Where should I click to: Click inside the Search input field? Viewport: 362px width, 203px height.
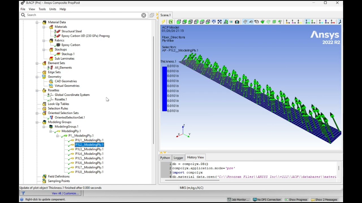pyautogui.click(x=83, y=15)
